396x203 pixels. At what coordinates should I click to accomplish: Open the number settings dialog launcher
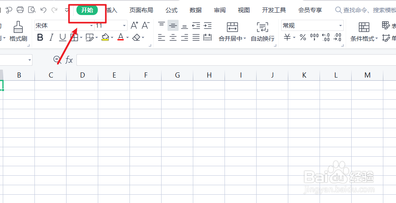click(343, 46)
